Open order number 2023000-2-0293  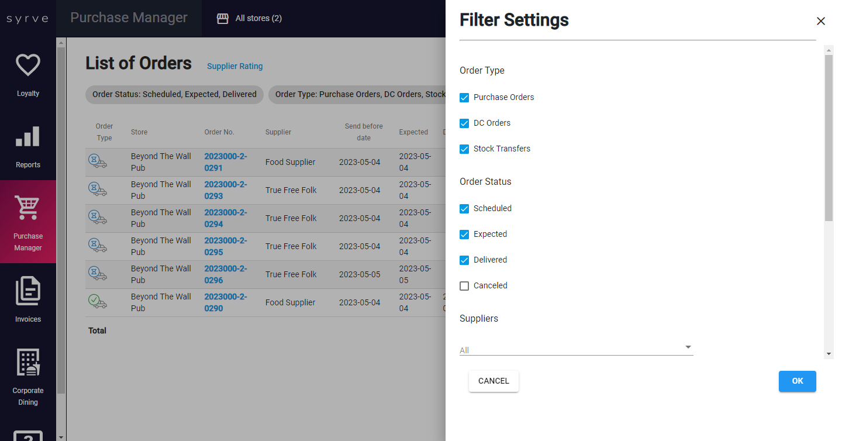pos(225,190)
